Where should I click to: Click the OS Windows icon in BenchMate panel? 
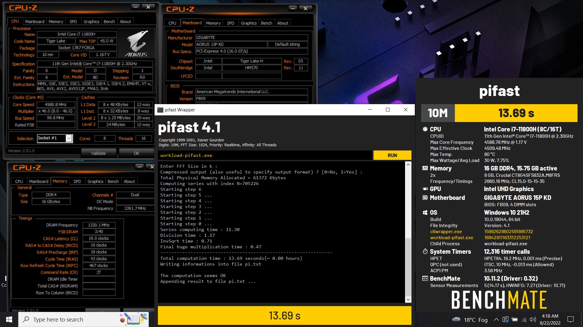point(425,213)
